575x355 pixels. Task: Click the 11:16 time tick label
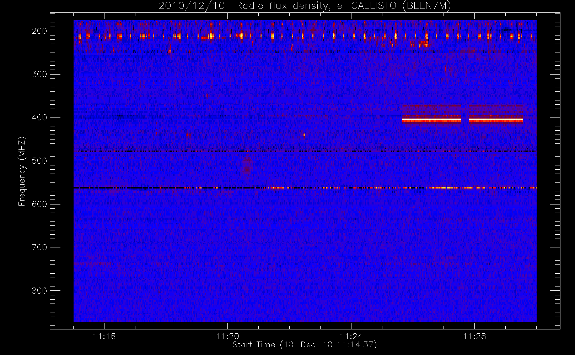[x=104, y=336]
